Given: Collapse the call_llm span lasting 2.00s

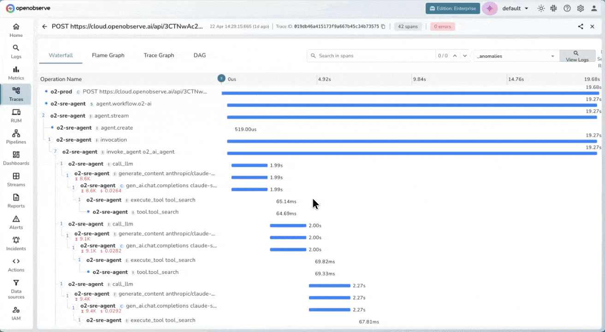Looking at the screenshot, I should [61, 224].
